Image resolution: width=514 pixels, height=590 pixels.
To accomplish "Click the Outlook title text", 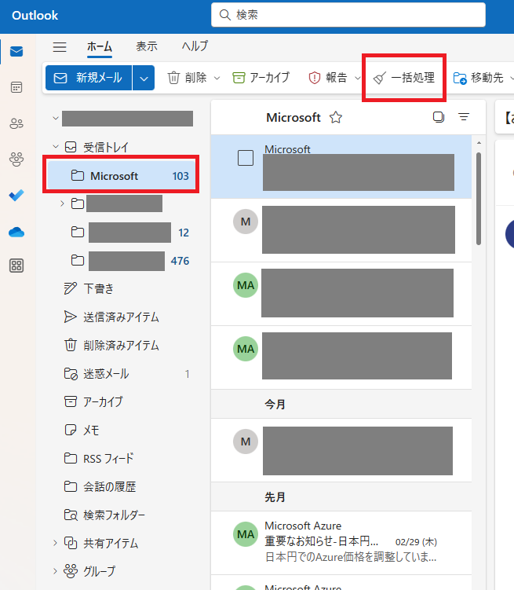I will pos(35,16).
